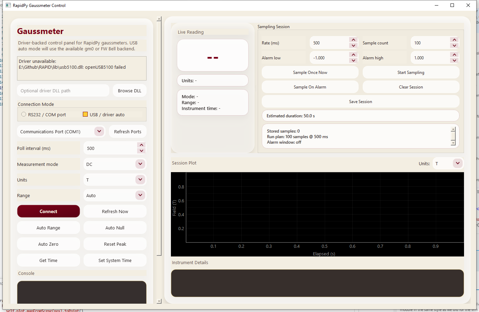Decrease the Sample count value
479x312 pixels.
pyautogui.click(x=454, y=46)
